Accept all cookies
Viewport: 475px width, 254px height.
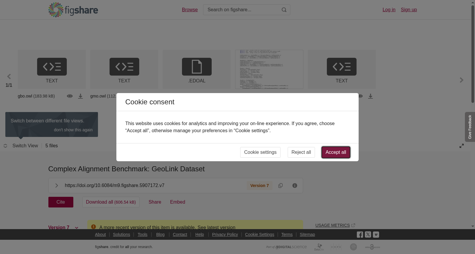coord(336,152)
